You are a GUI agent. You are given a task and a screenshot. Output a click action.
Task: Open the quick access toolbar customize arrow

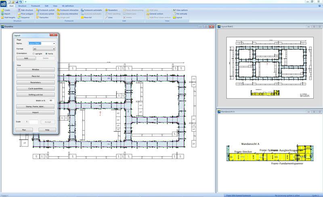[x=26, y=2]
